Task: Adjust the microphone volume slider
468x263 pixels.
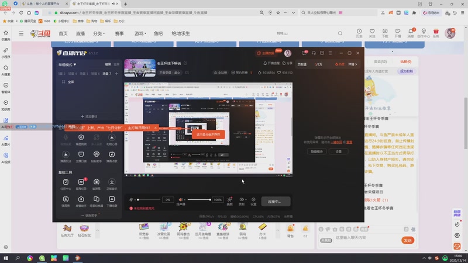Action: (148, 199)
